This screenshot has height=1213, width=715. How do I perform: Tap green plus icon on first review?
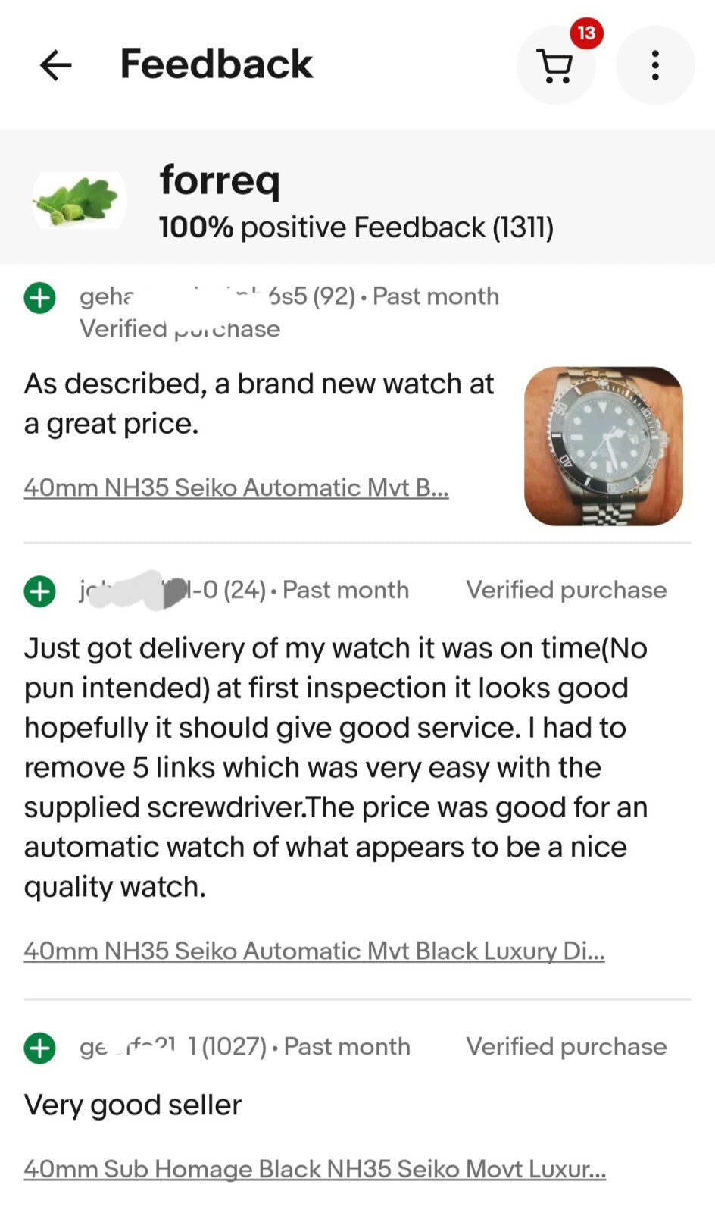[40, 297]
